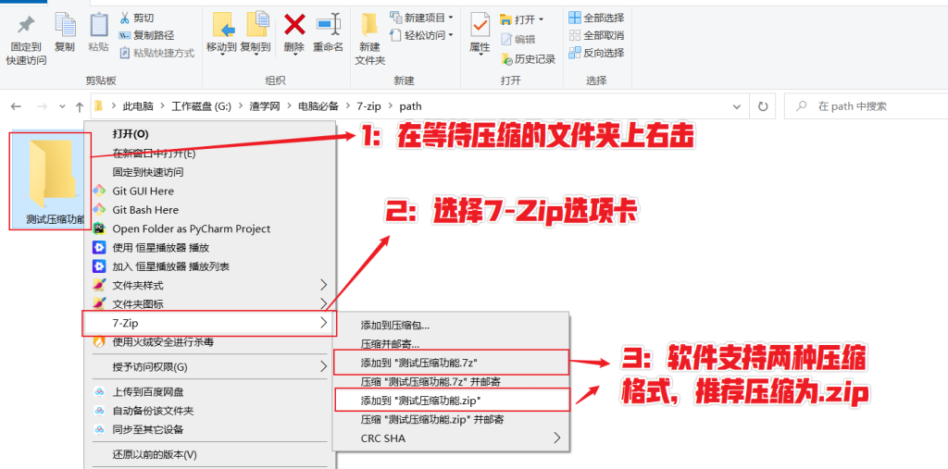Choose 压缩并邮寄... in submenu
948x469 pixels.
pos(451,344)
